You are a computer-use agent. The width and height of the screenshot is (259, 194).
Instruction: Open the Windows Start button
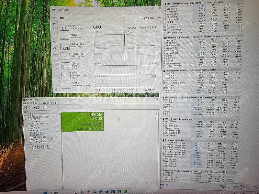tap(45, 193)
